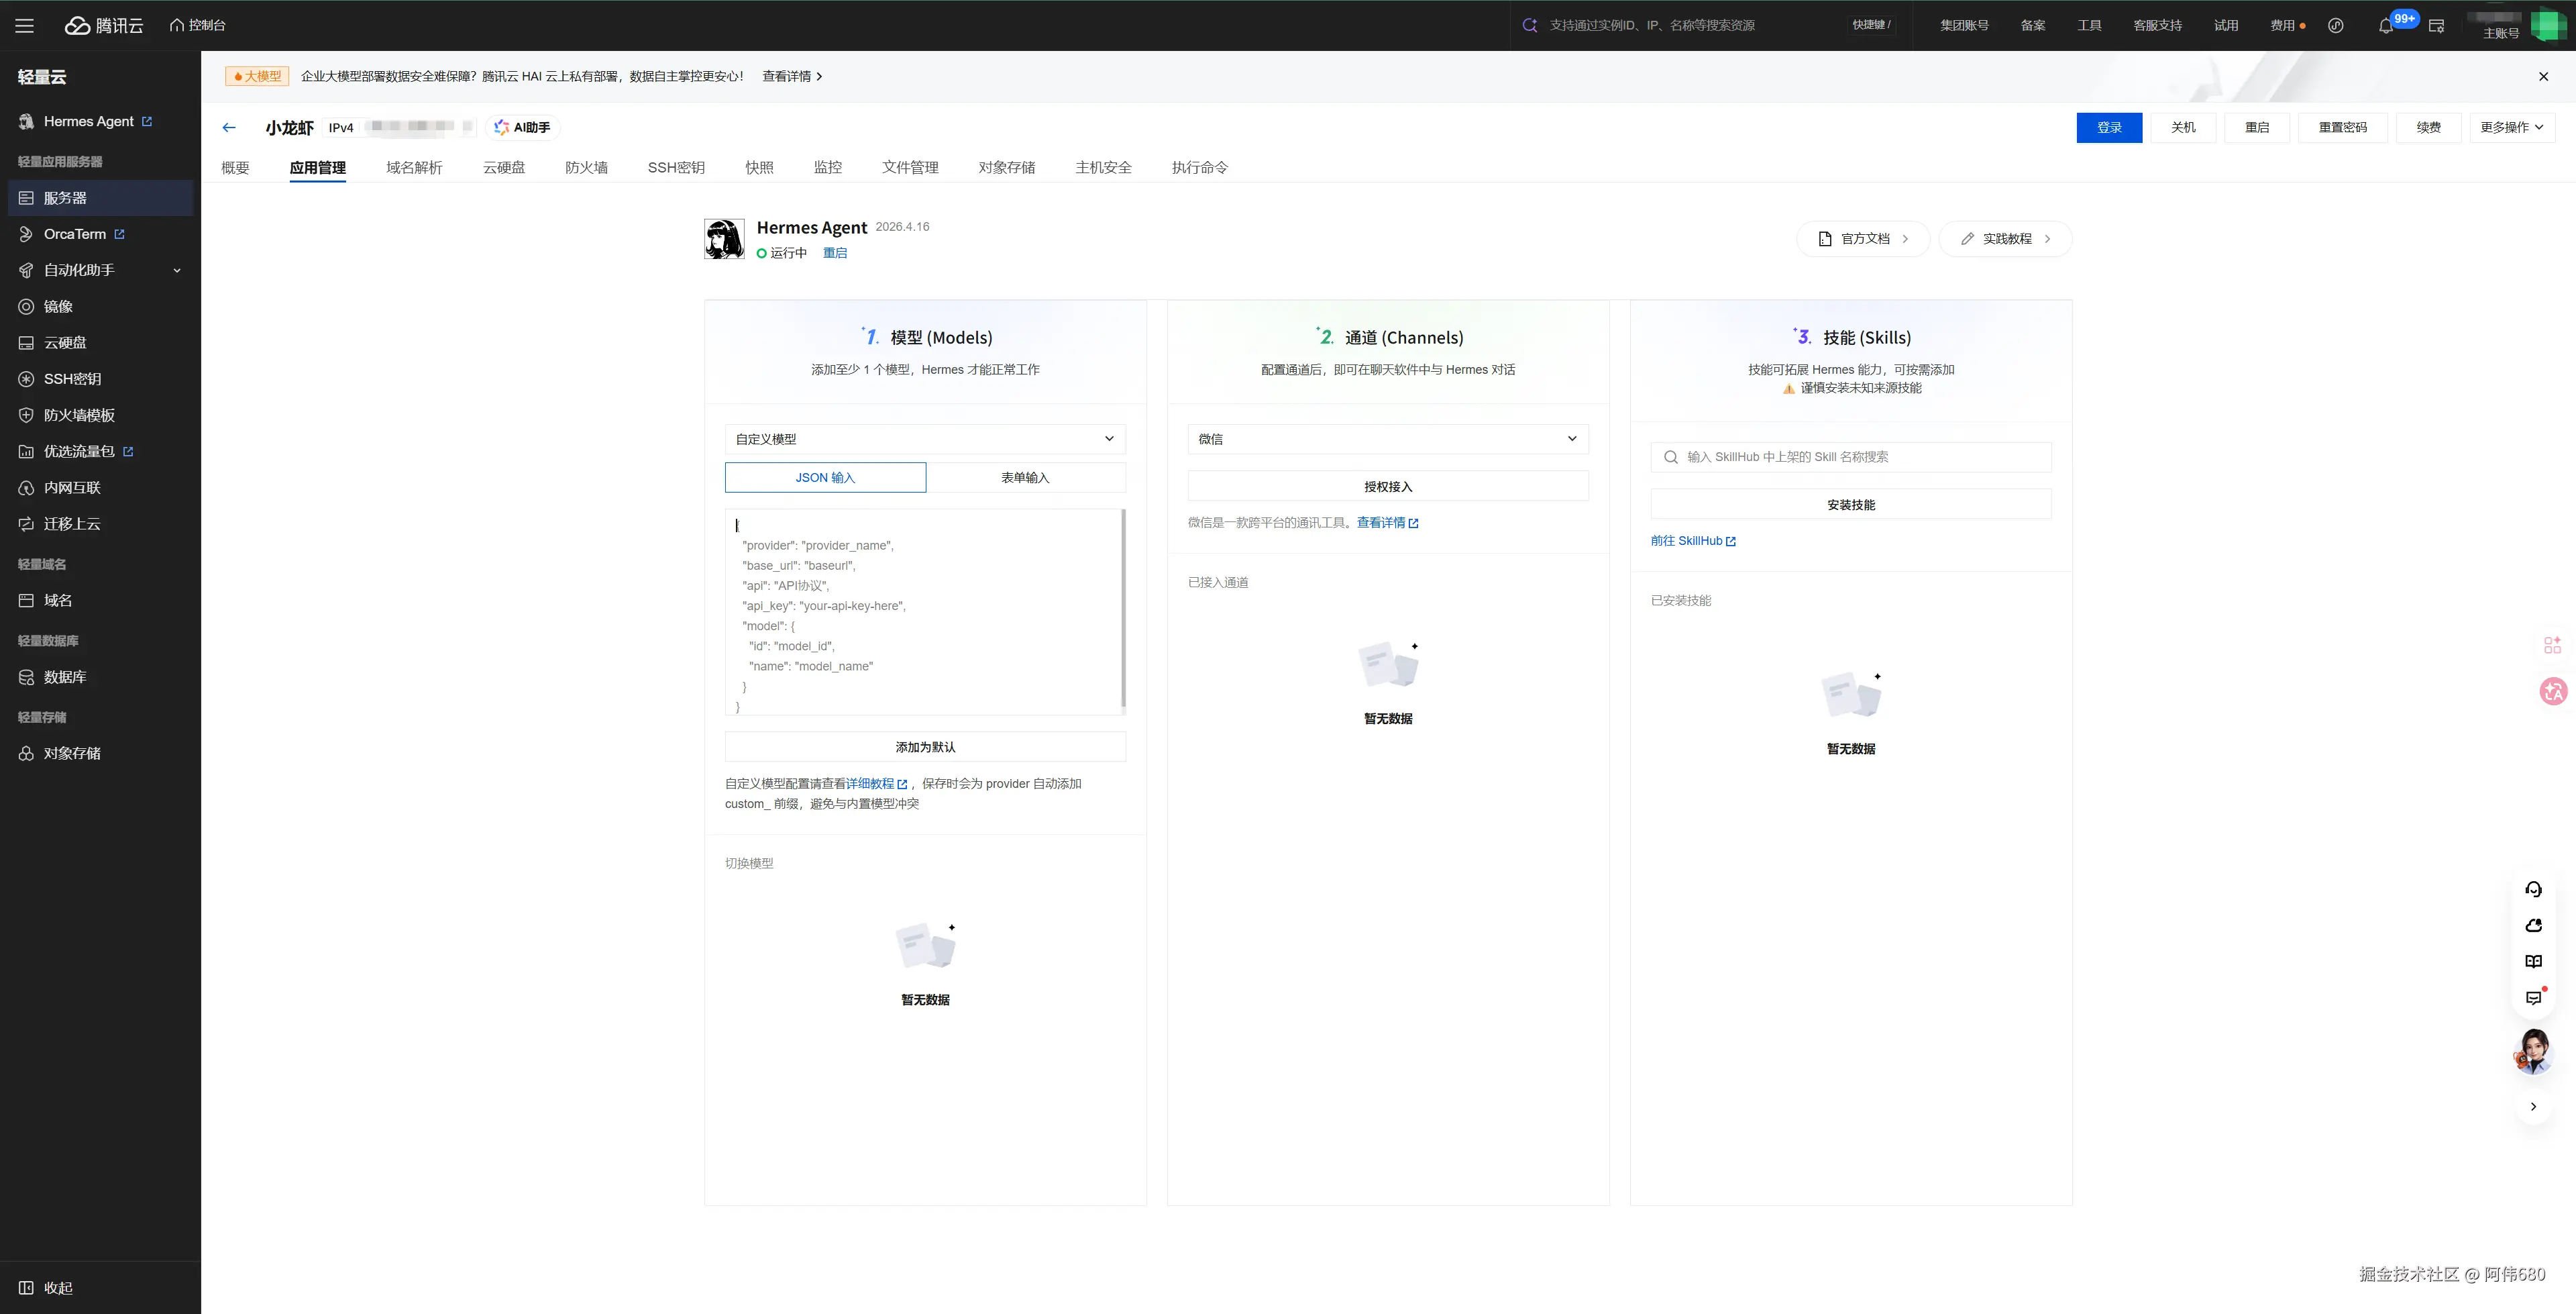
Task: Click the pink translate icon
Action: coord(2553,691)
